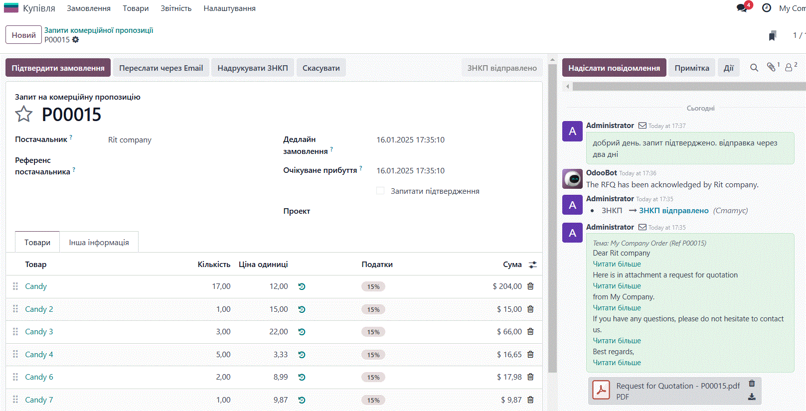Click the price refresh icon in Candy row
The width and height of the screenshot is (806, 411).
pyautogui.click(x=302, y=286)
